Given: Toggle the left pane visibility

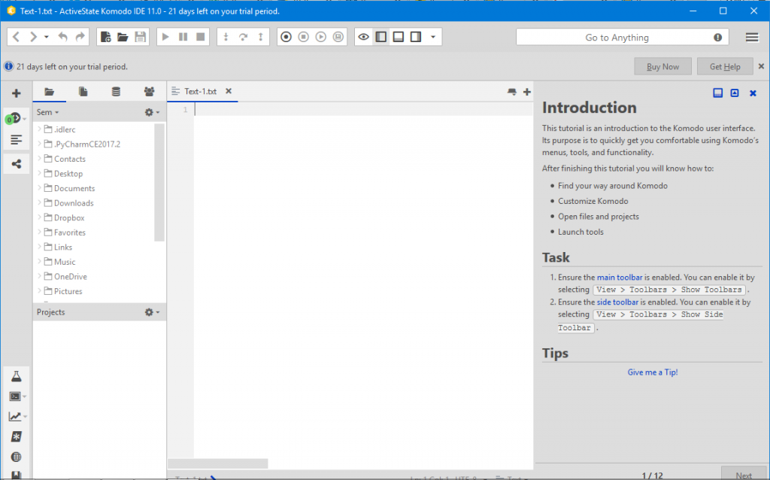Looking at the screenshot, I should pos(381,37).
